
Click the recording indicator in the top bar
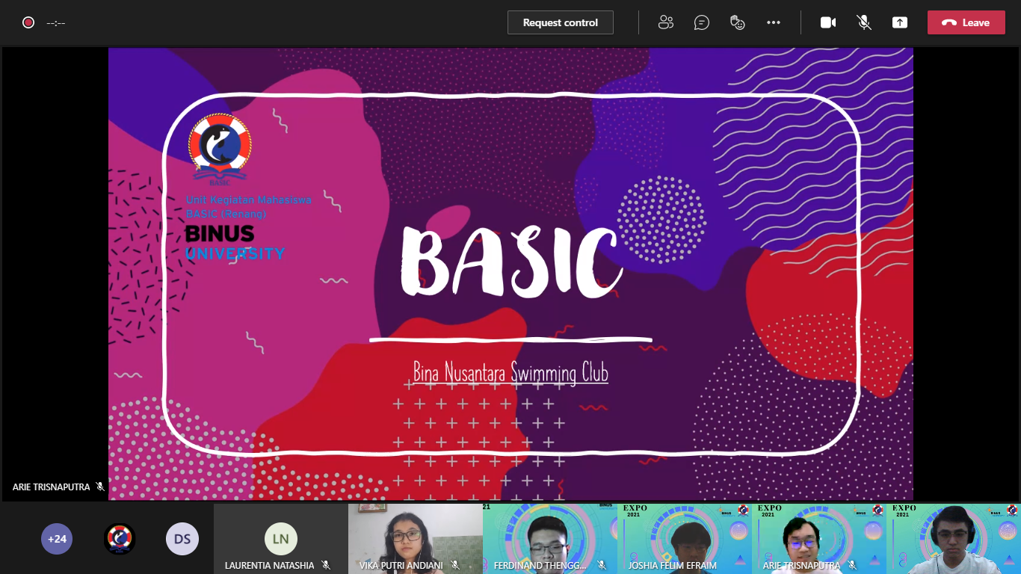28,22
